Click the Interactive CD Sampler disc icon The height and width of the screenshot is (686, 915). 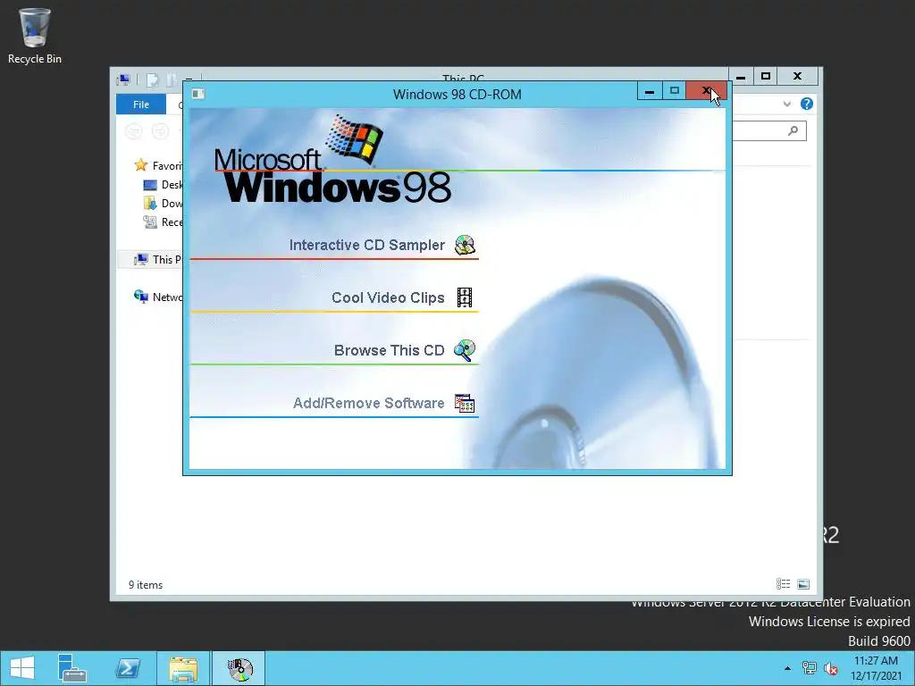click(x=465, y=245)
